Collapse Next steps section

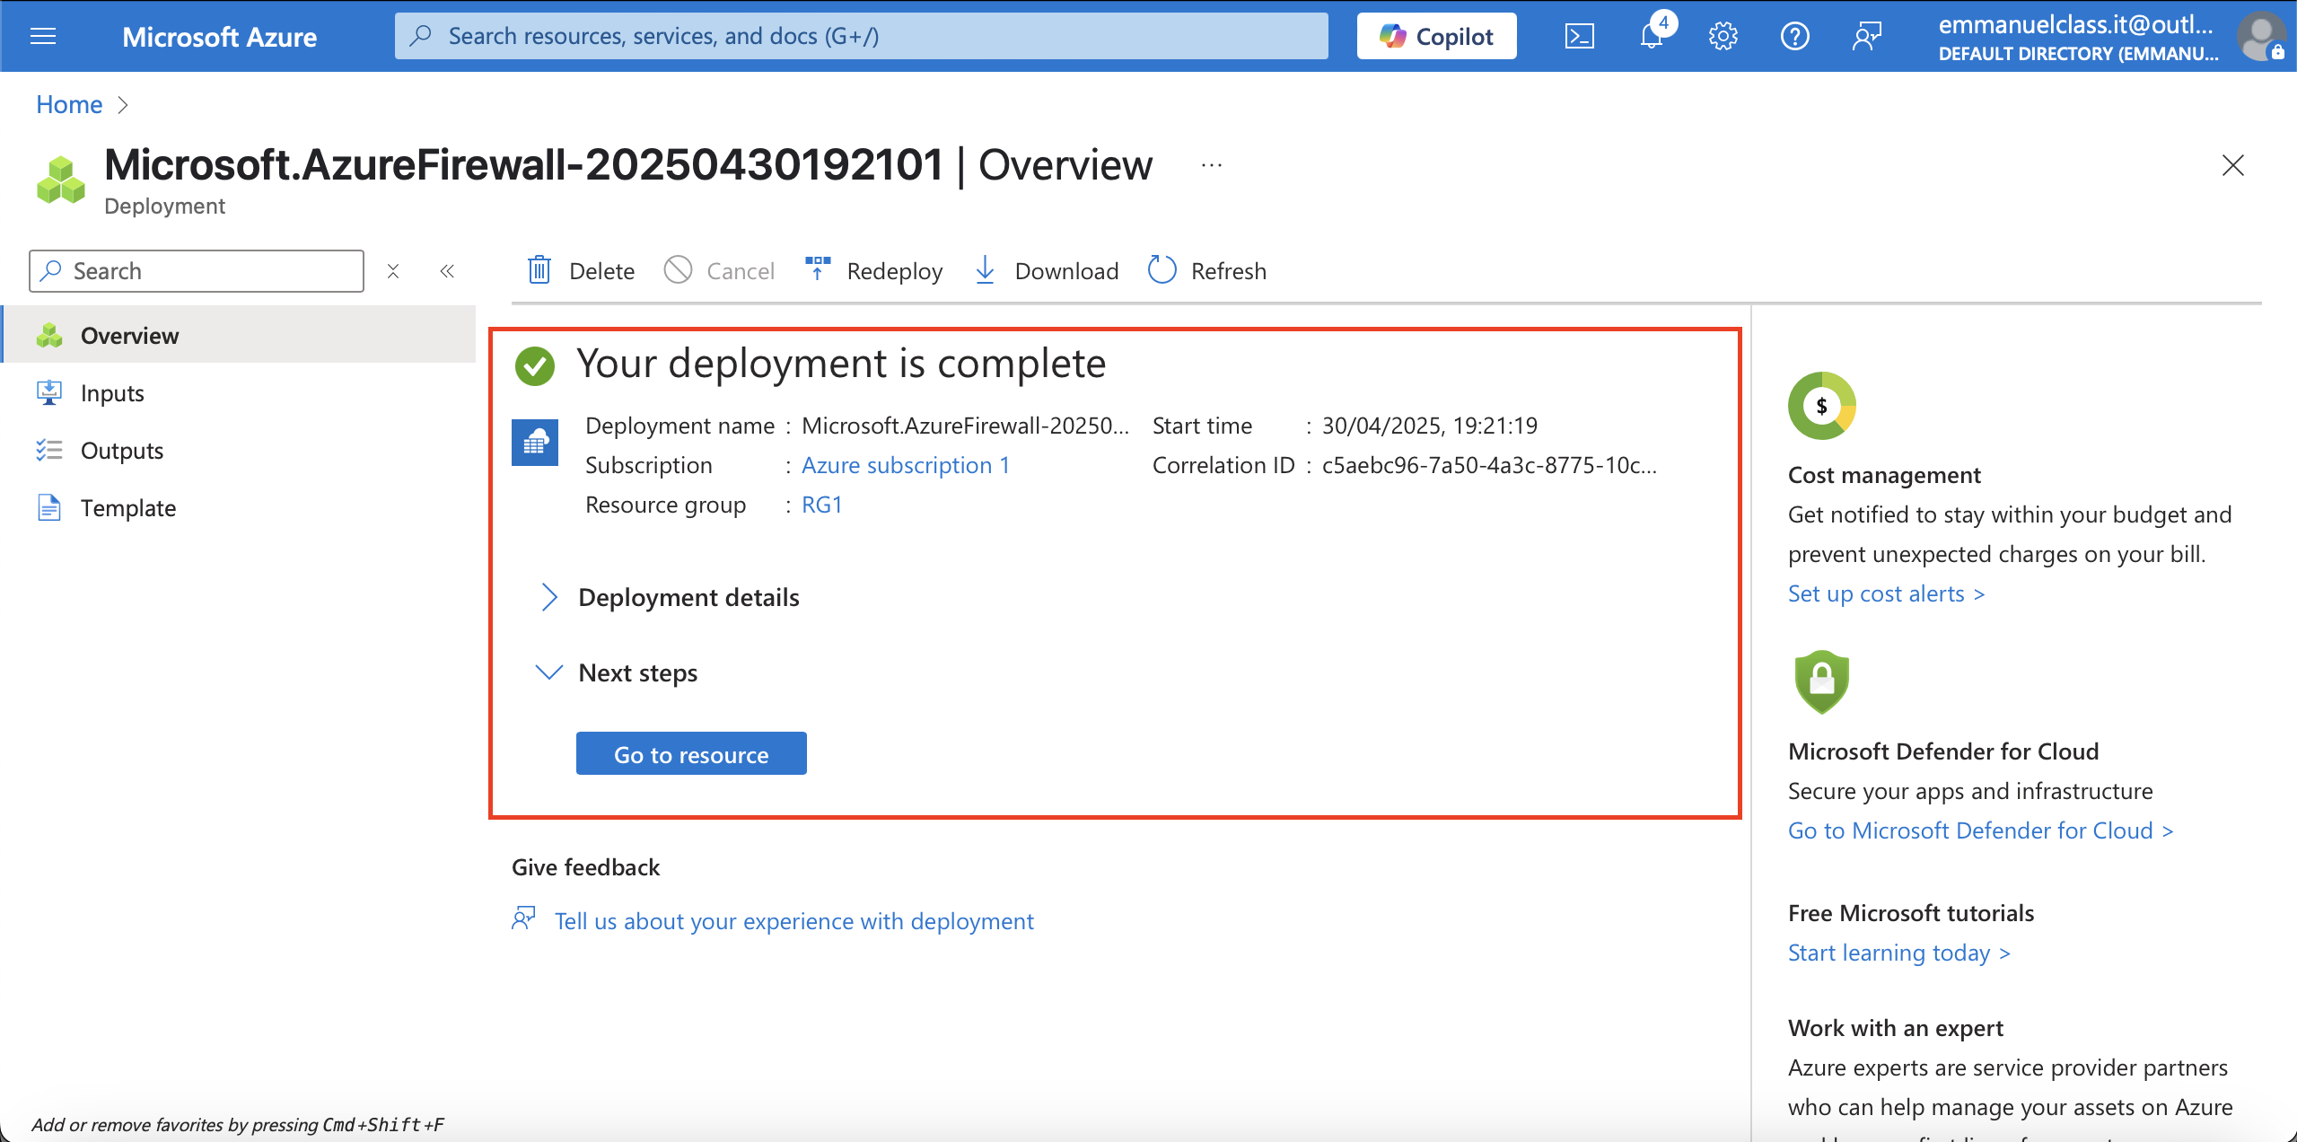pos(616,672)
